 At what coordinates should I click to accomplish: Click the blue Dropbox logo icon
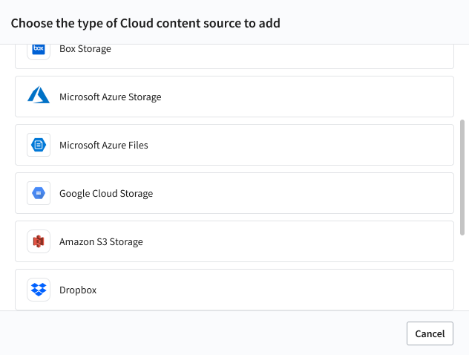(x=39, y=290)
